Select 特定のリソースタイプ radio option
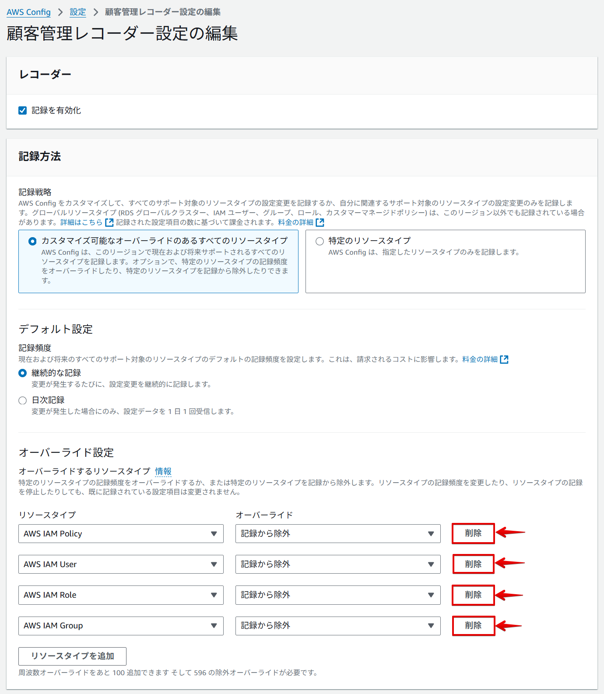Viewport: 604px width, 694px height. (320, 241)
